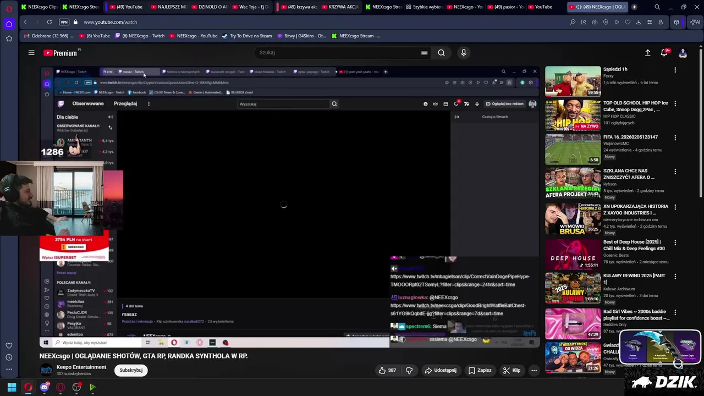Click the Keepo Entertainment channel avatar
This screenshot has width=704, height=396.
[46, 370]
